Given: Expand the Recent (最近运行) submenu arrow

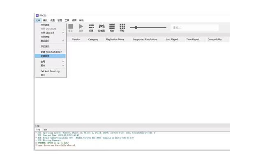Looking at the screenshot, I should (x=63, y=41).
